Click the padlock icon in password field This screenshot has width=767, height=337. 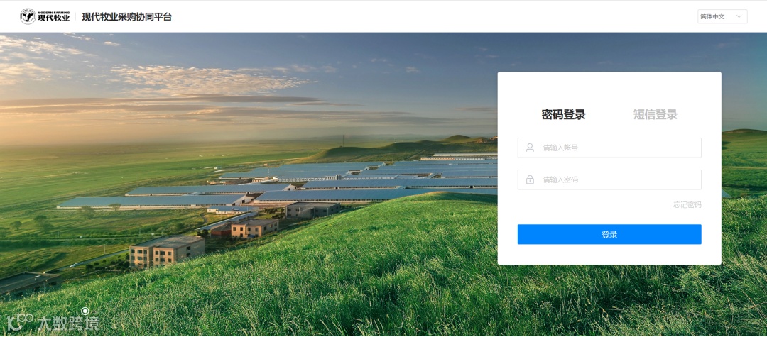click(x=530, y=179)
